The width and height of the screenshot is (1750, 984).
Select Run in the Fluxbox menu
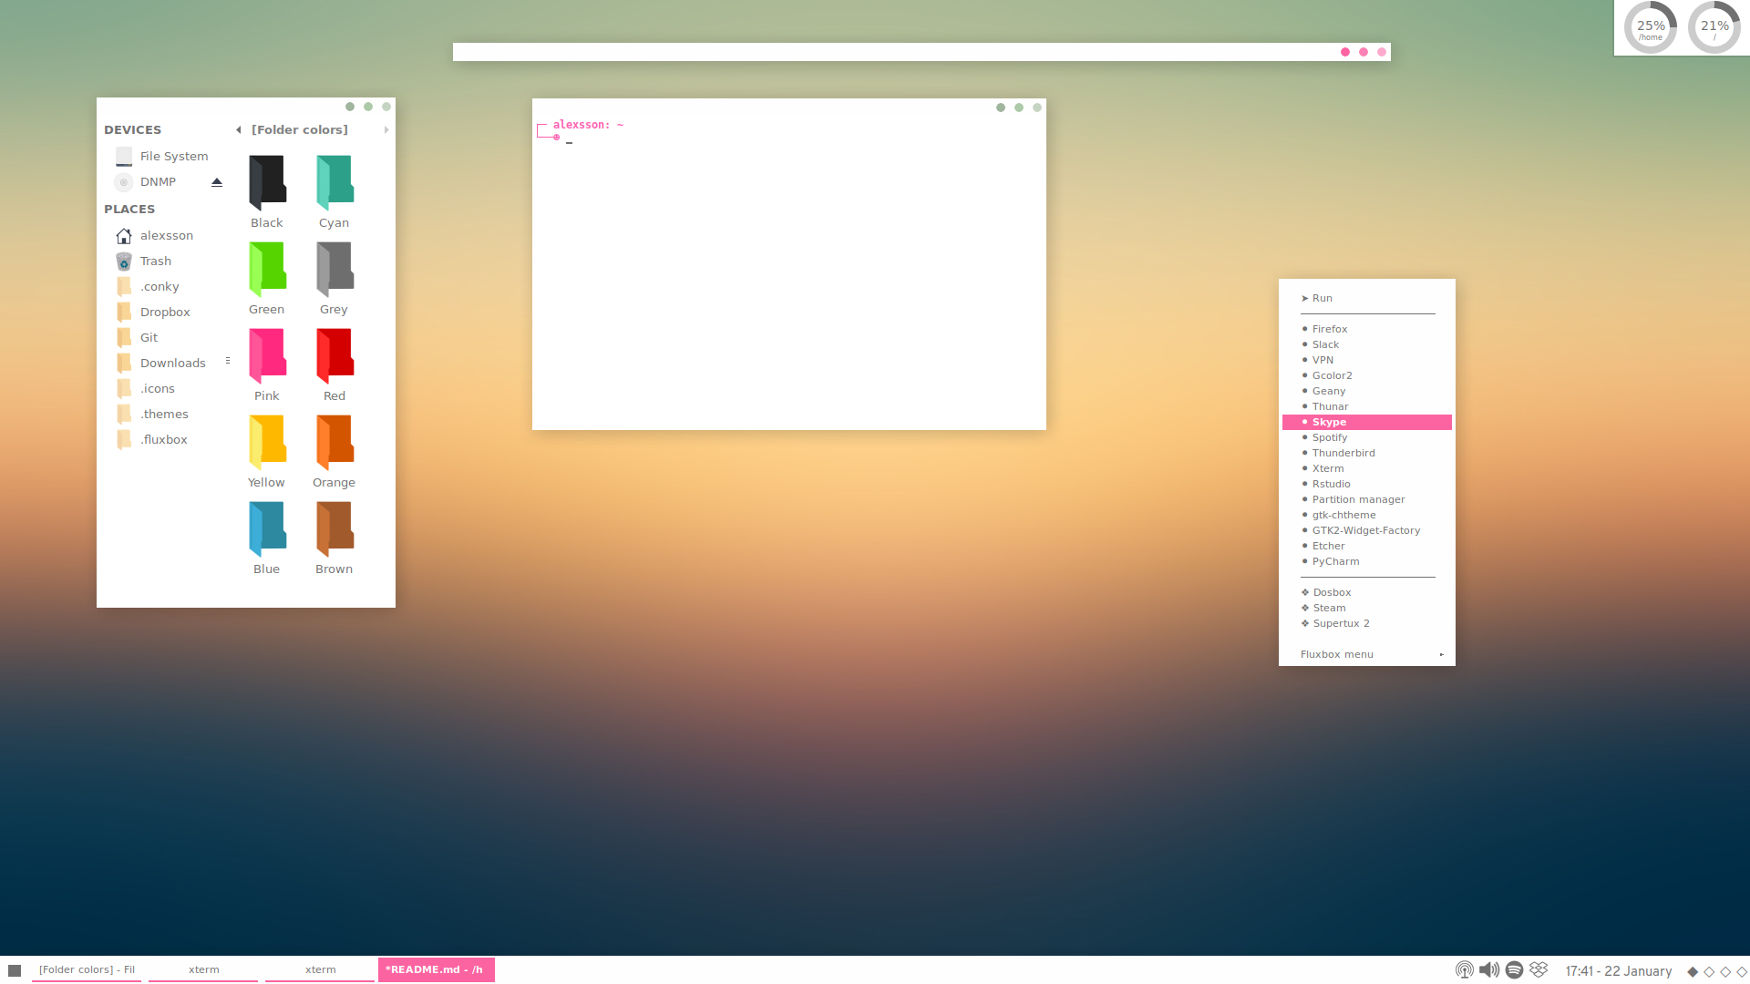point(1322,299)
